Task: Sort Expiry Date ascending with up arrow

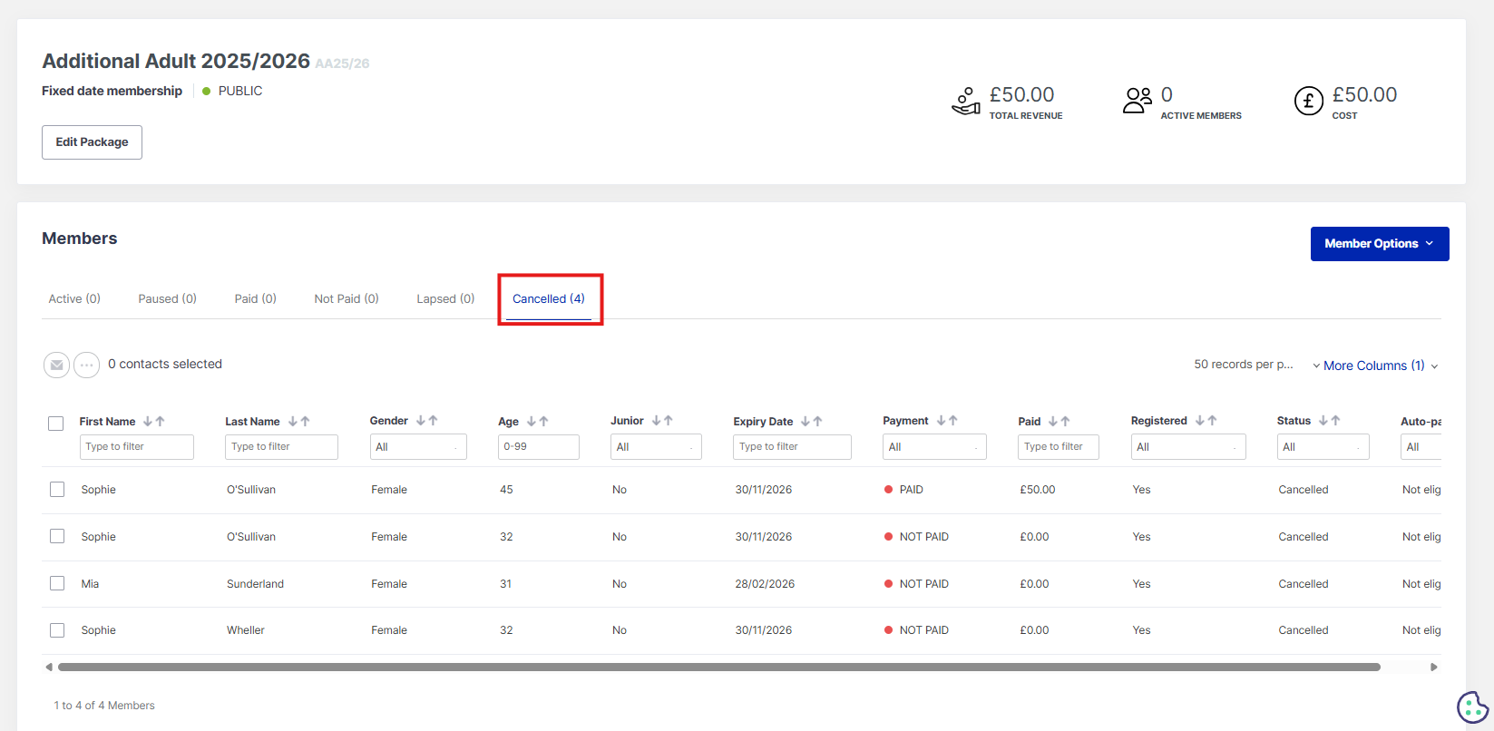Action: pos(818,422)
